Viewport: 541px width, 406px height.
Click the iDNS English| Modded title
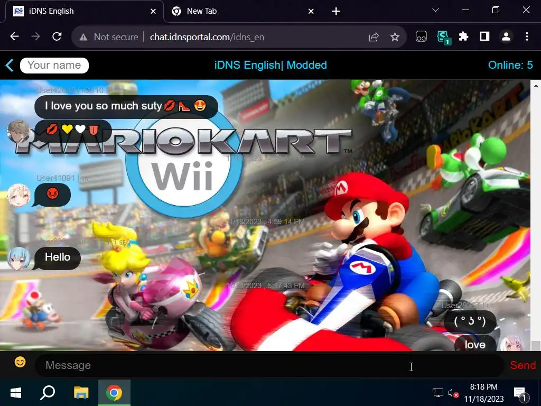270,65
